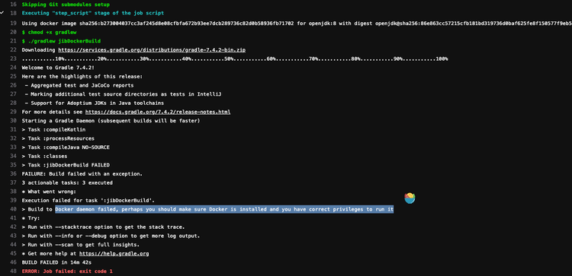Click line number 35 for jibDockerBuild FAILED
Screen dimensions: 572x276
[x=14, y=165]
